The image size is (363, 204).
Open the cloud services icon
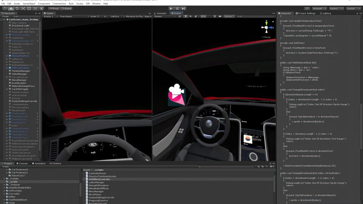[307, 9]
